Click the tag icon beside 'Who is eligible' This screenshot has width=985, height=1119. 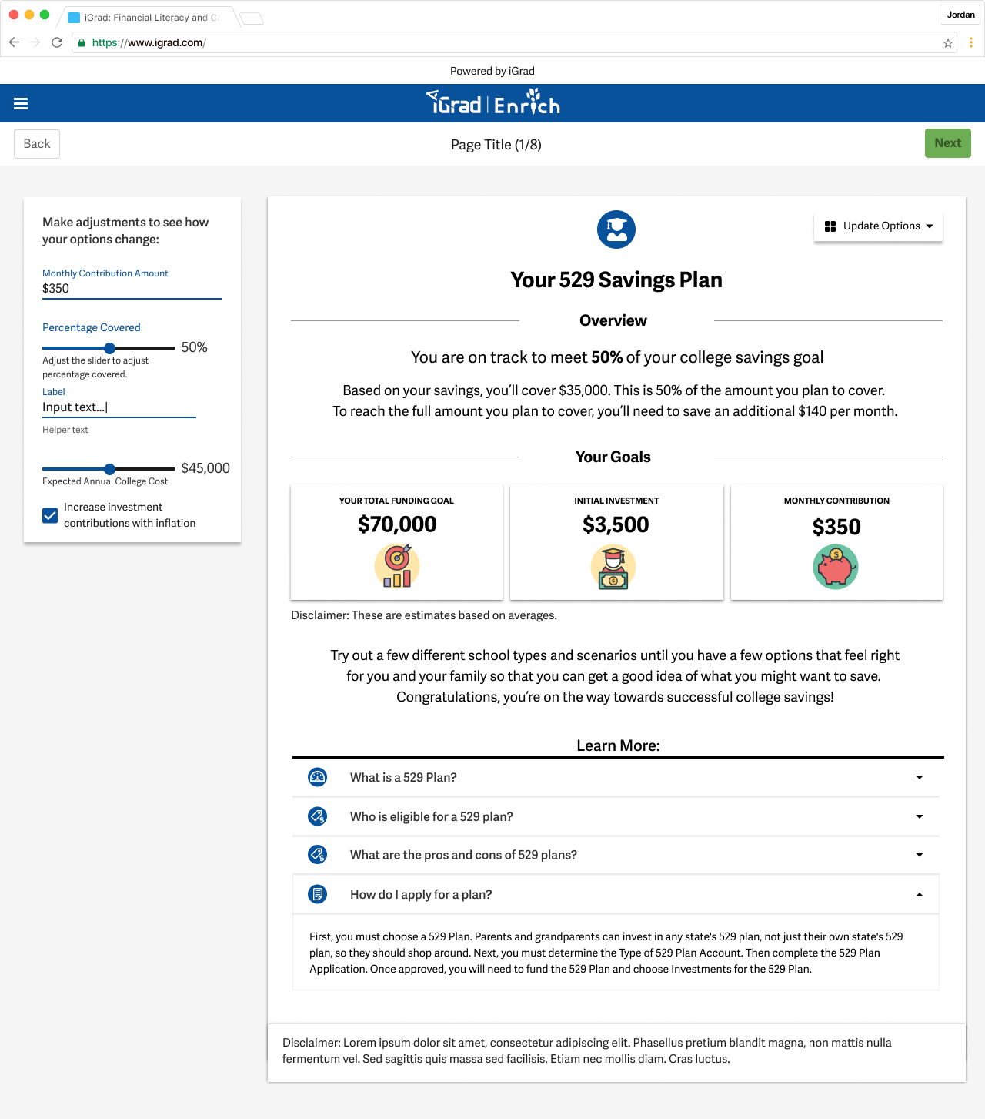[318, 816]
